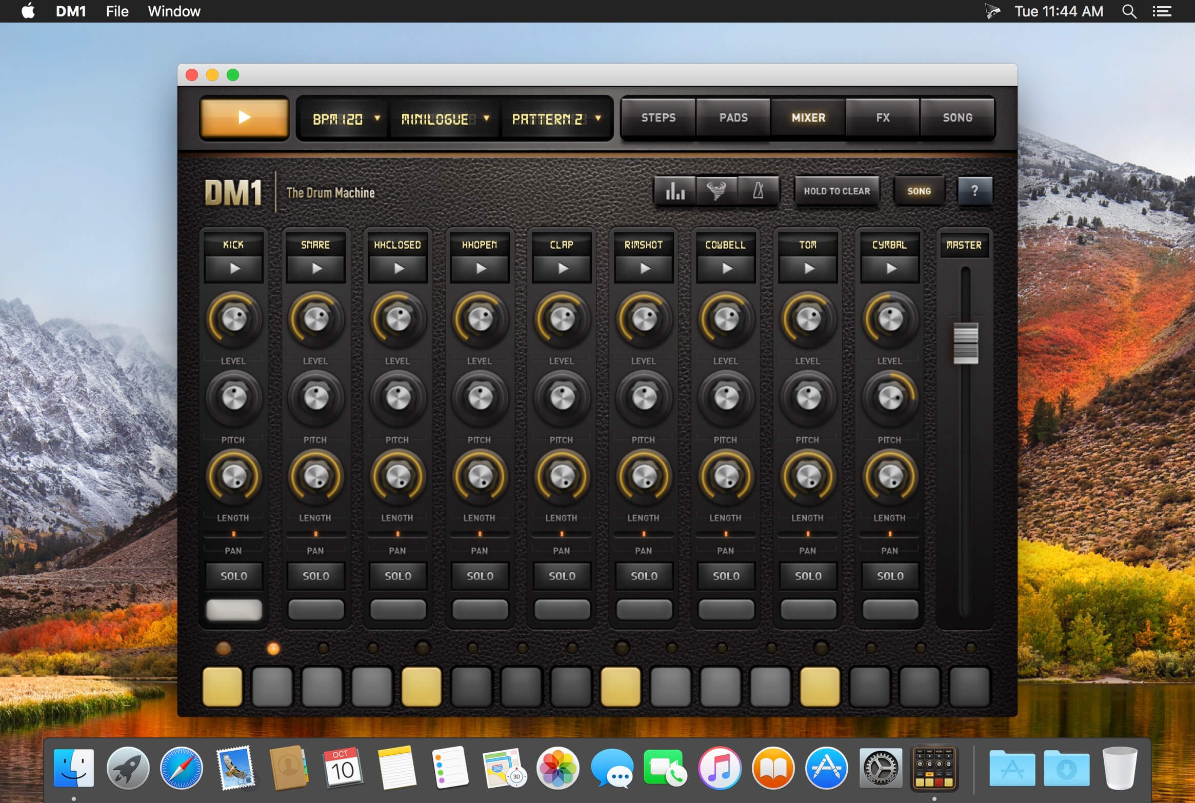
Task: Toggle the KICK mute button below SOLO
Action: tap(234, 610)
